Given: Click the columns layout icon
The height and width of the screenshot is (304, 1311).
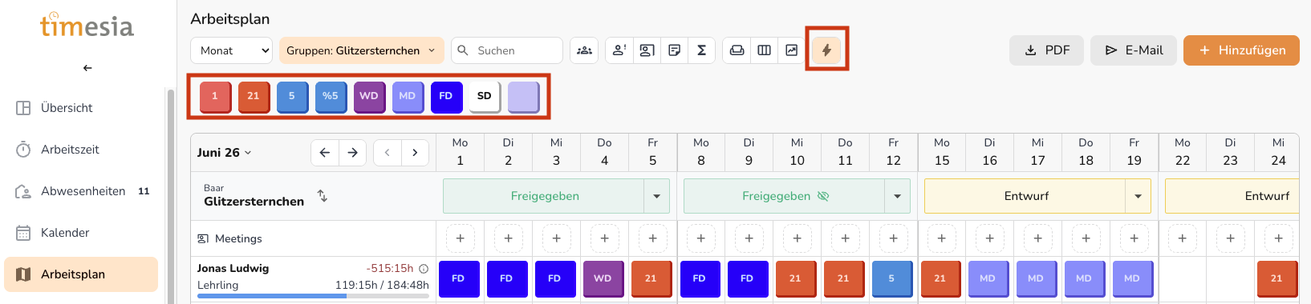Looking at the screenshot, I should [764, 50].
